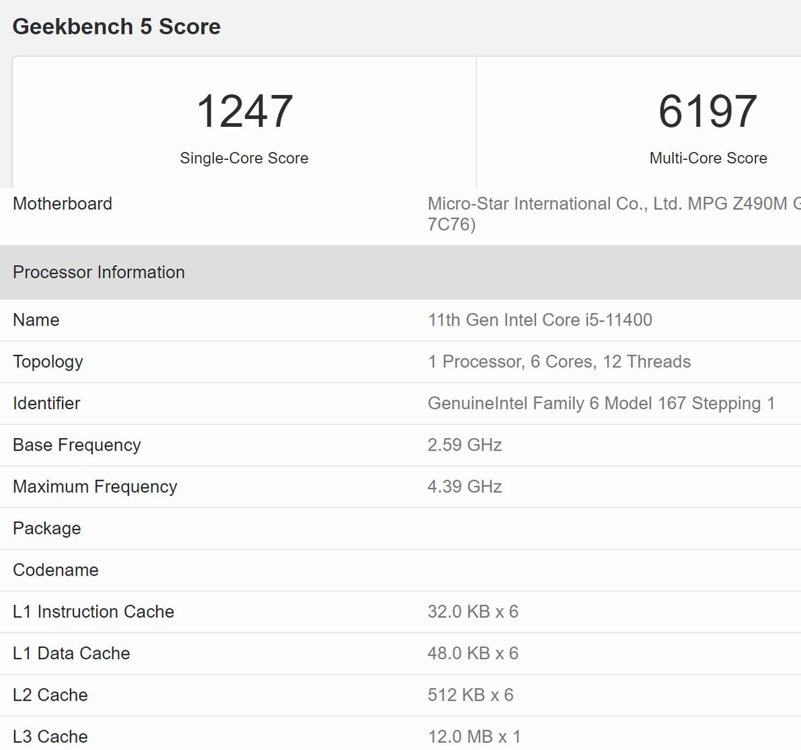
Task: Click the Codename row label
Action: pos(56,570)
